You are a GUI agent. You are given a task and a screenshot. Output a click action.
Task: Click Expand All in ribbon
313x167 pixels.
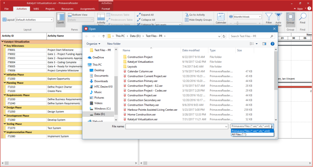pyautogui.click(x=145, y=15)
